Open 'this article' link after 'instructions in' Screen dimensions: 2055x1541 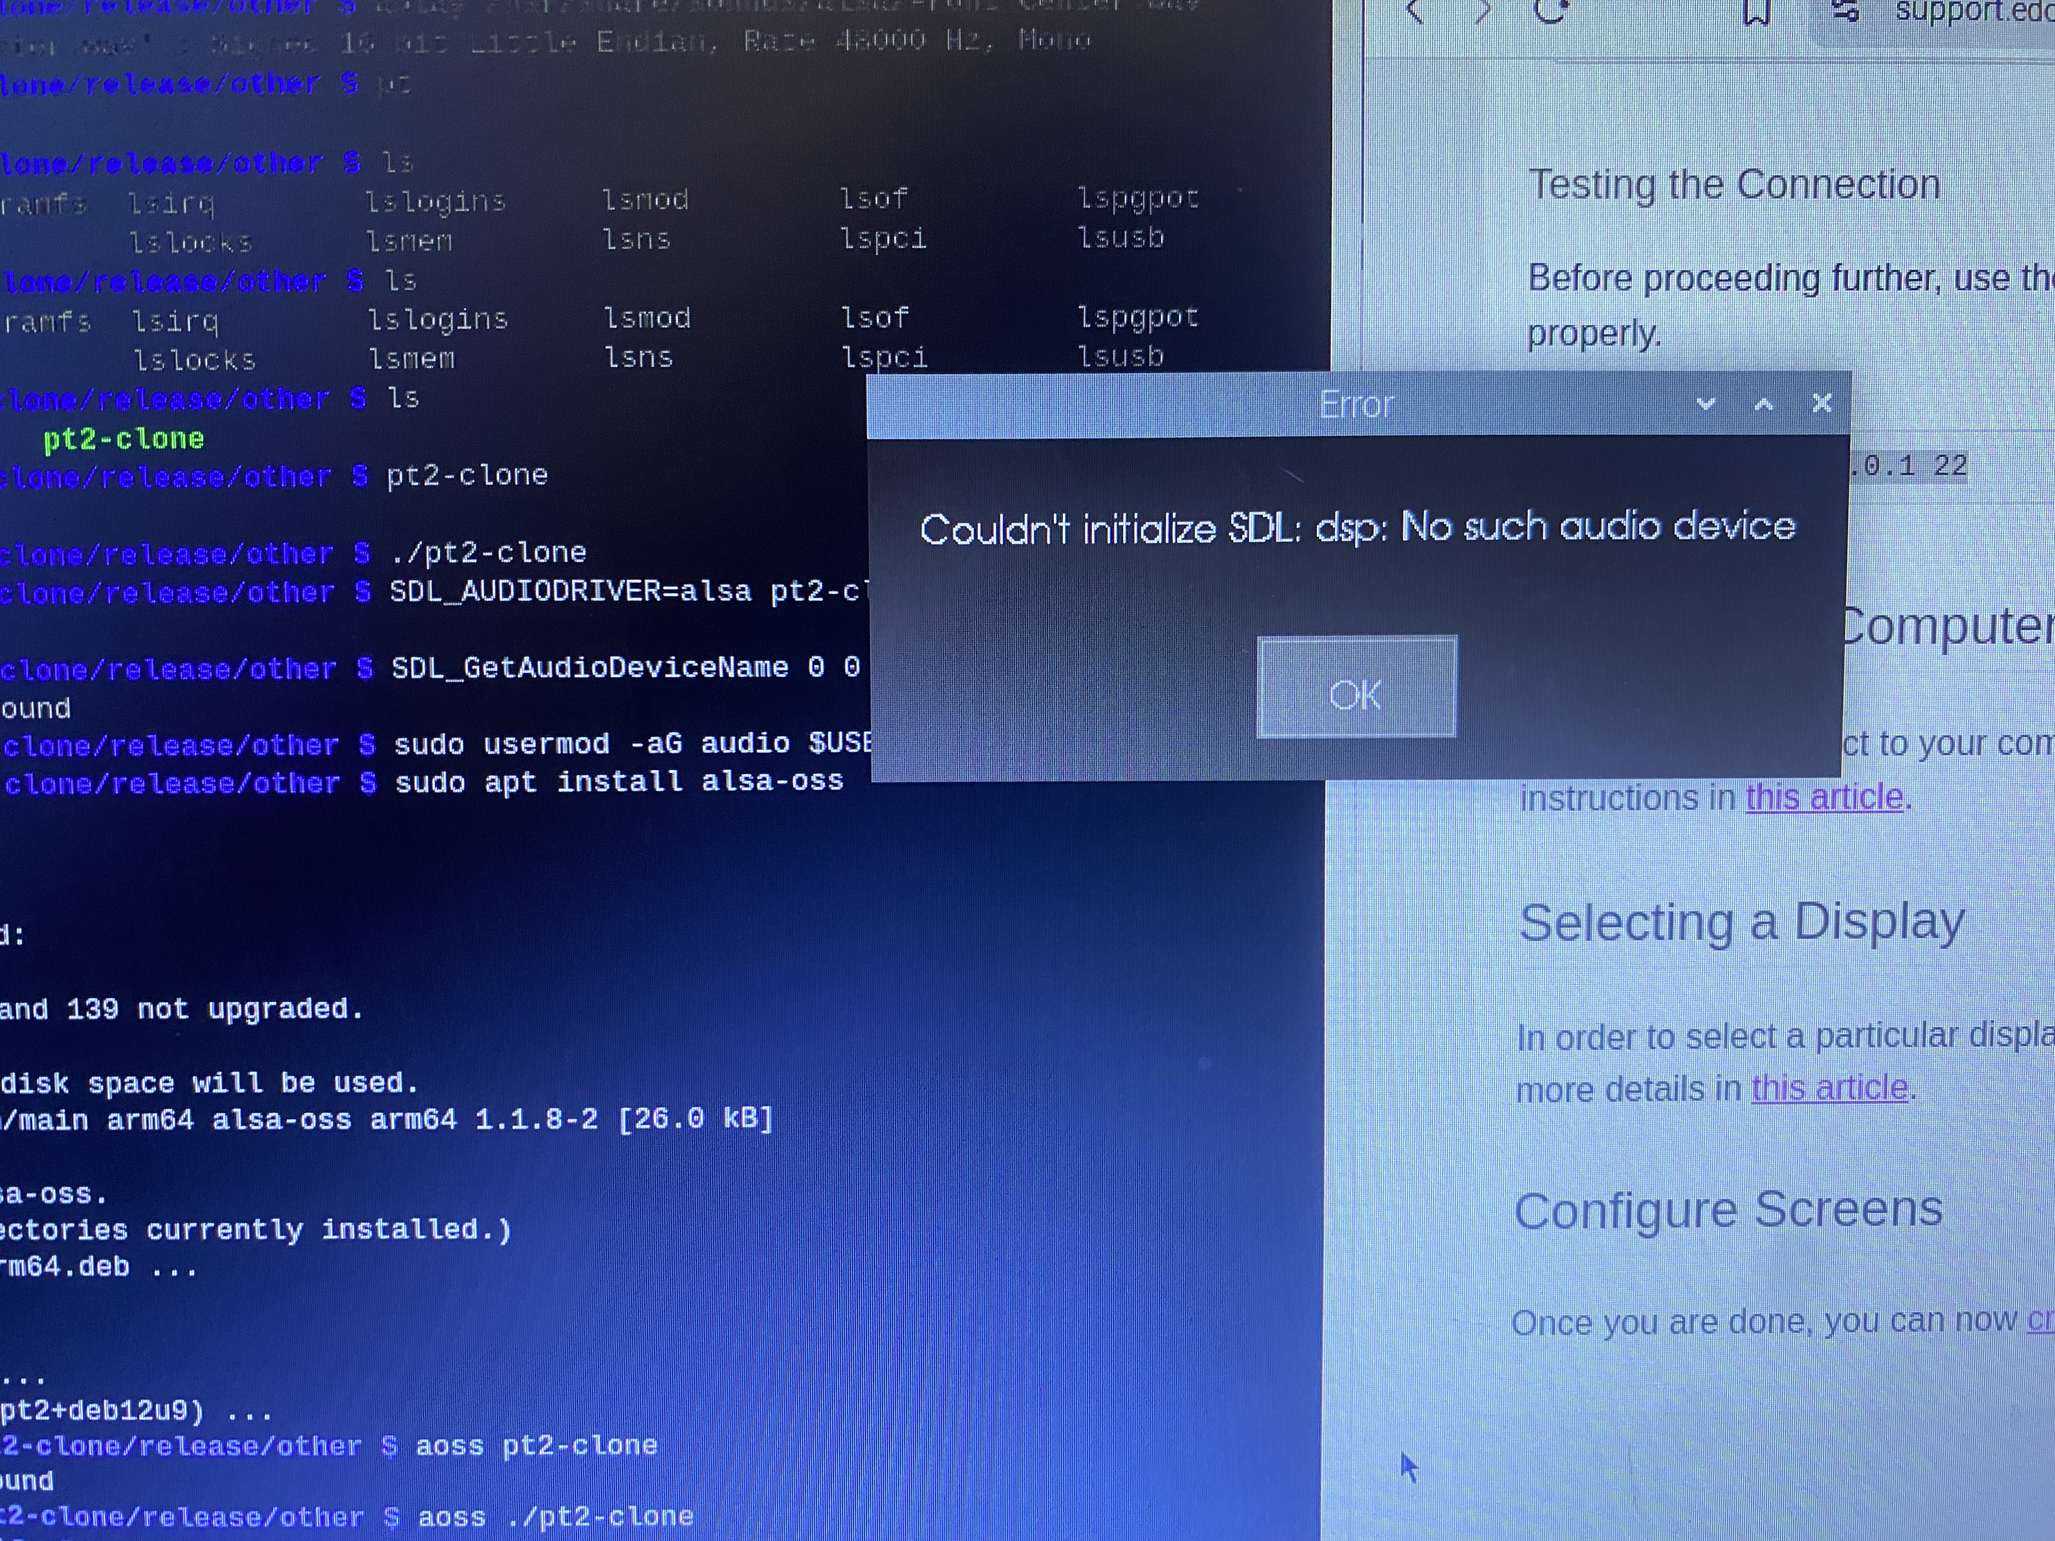pyautogui.click(x=1825, y=797)
